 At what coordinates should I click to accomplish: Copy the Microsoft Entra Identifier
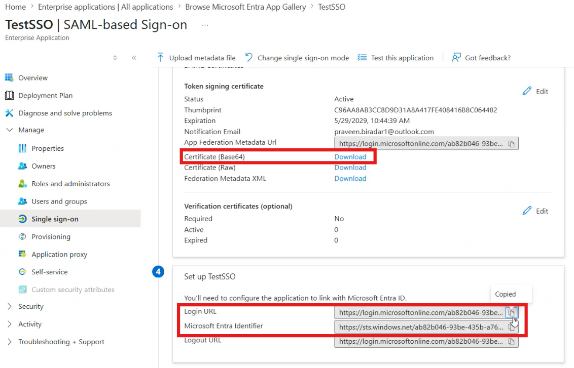[512, 327]
